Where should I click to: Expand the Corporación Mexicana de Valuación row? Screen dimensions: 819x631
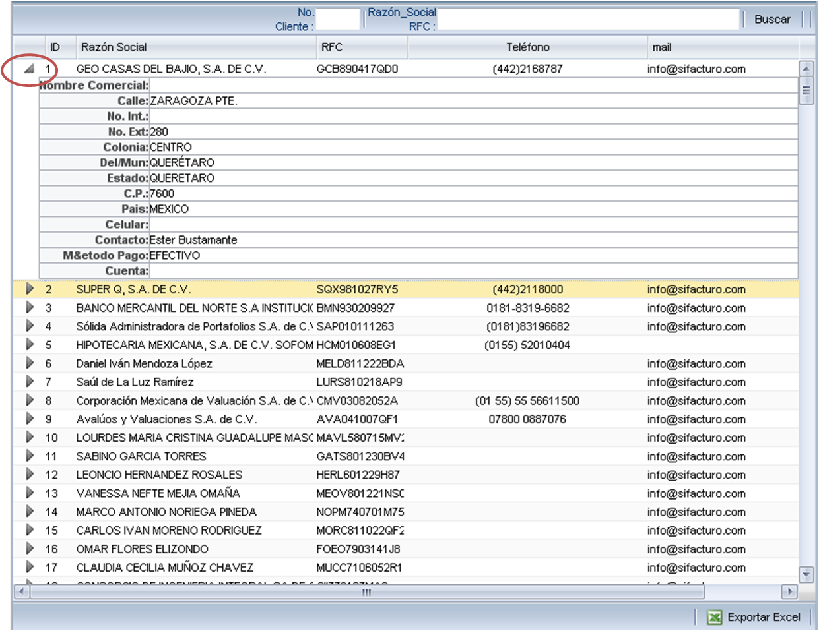tap(30, 400)
